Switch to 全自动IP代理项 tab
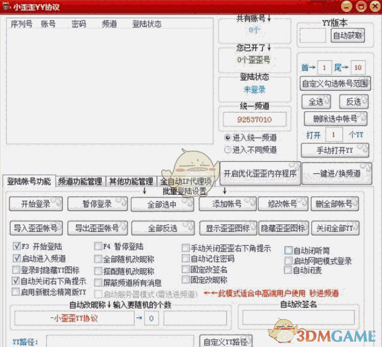The width and height of the screenshot is (382, 347). (x=186, y=181)
